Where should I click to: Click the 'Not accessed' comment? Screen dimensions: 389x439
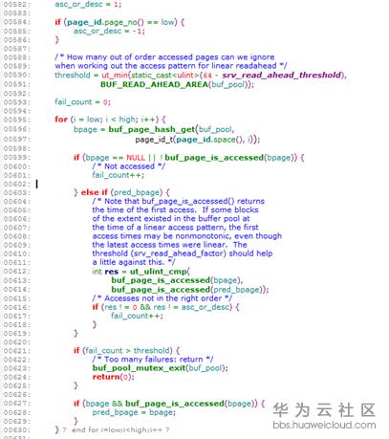129,166
